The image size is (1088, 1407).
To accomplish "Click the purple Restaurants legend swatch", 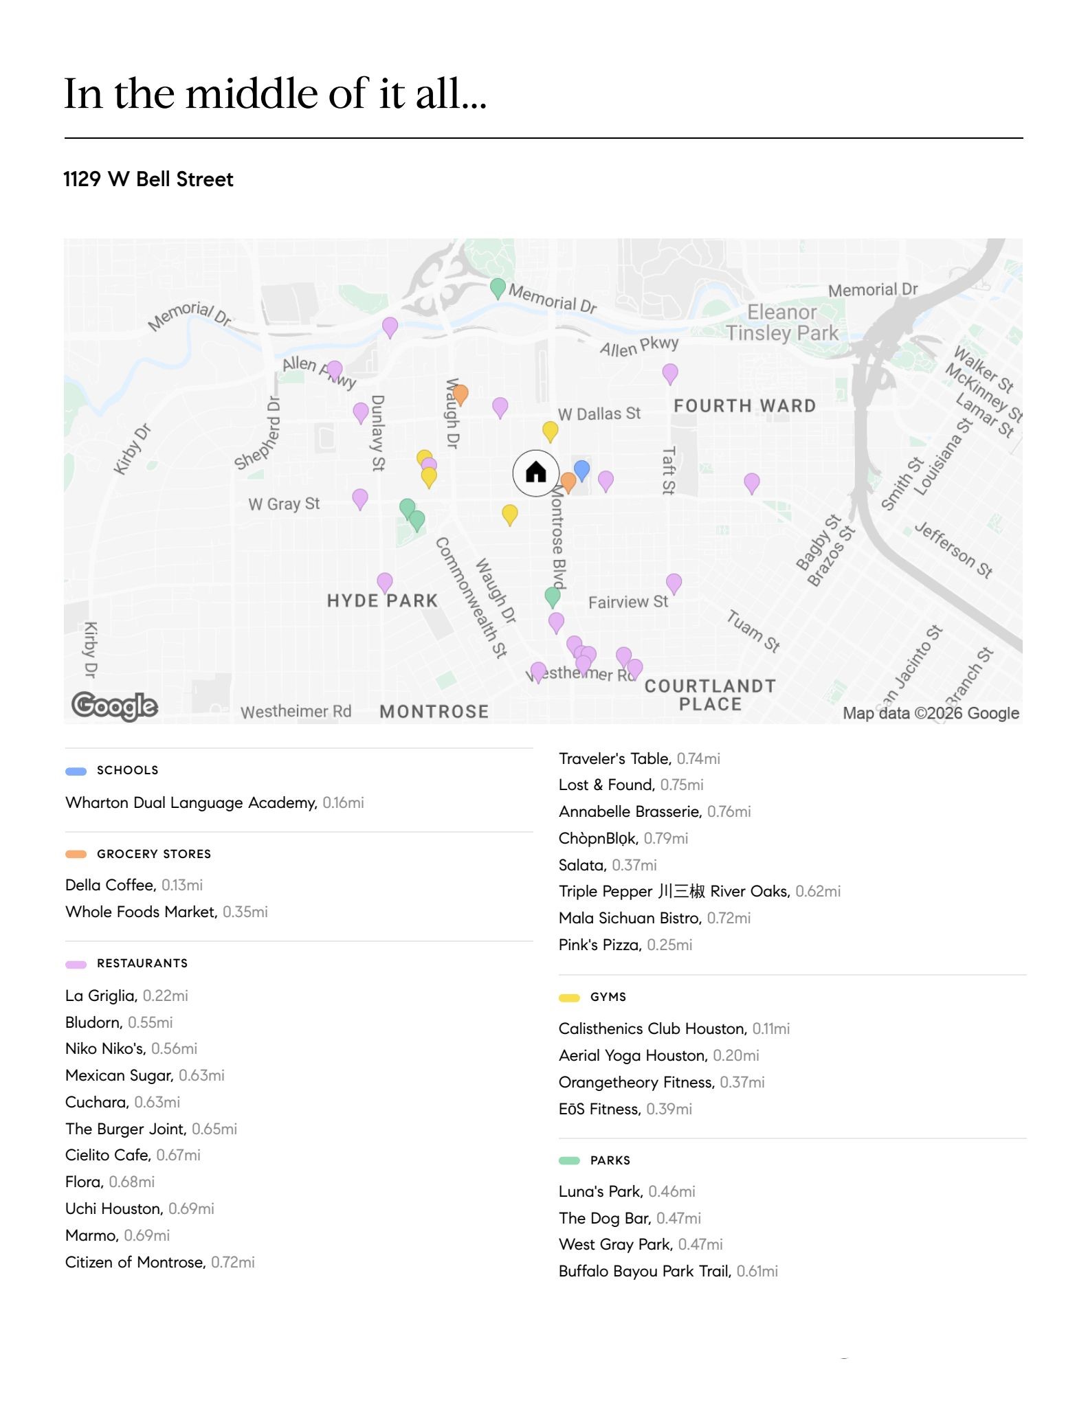I will point(76,964).
